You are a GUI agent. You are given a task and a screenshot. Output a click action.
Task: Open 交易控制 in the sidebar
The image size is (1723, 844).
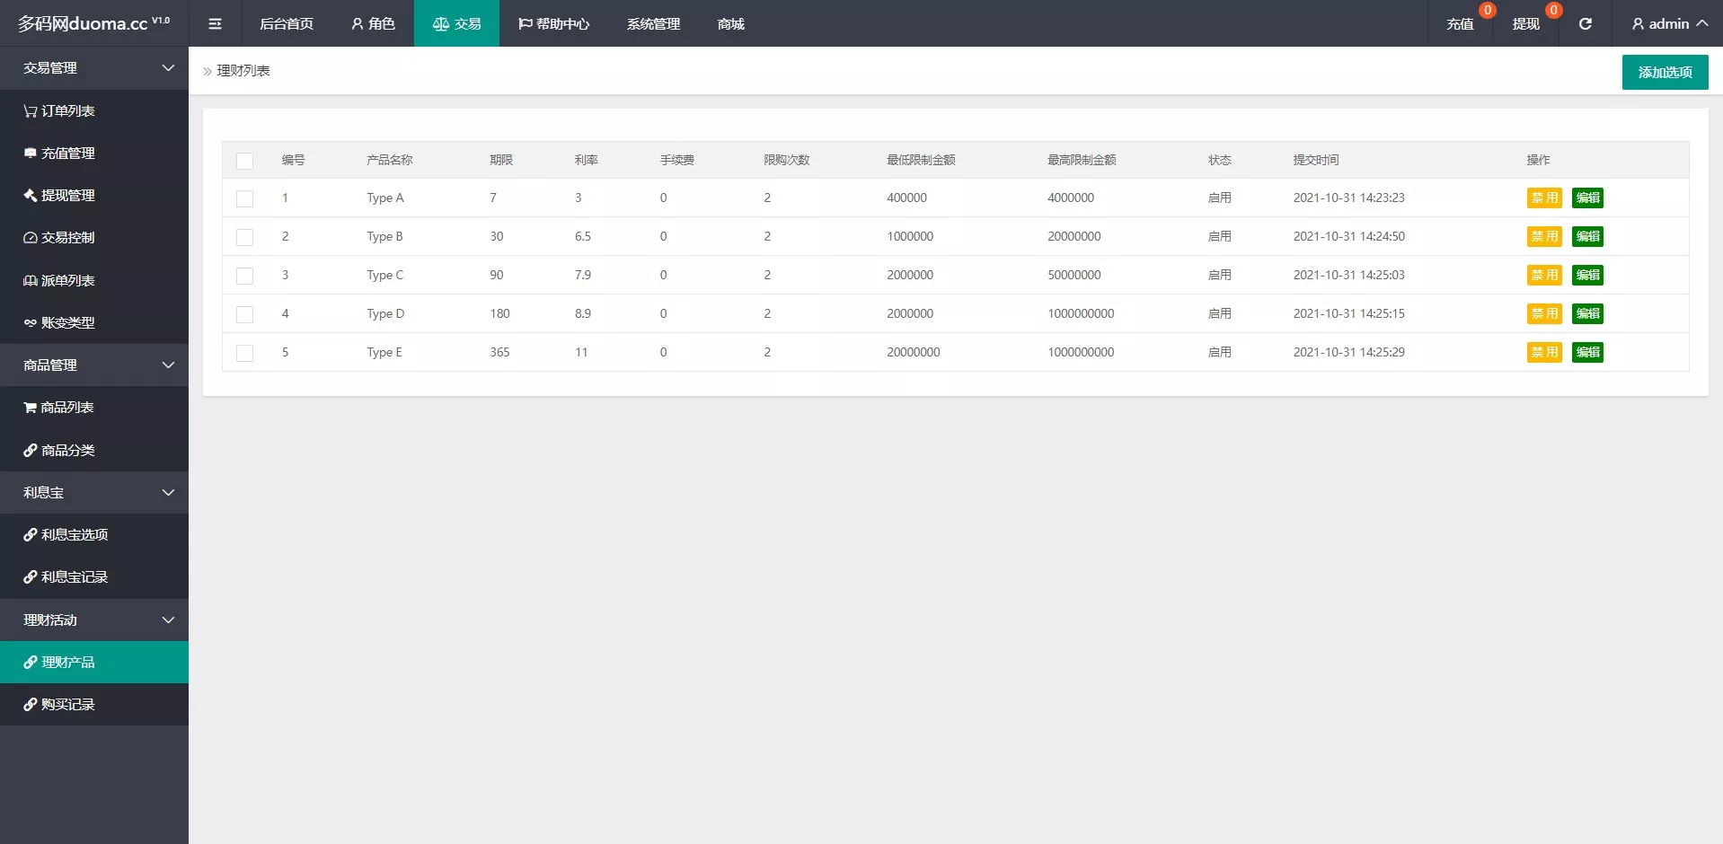(x=59, y=238)
